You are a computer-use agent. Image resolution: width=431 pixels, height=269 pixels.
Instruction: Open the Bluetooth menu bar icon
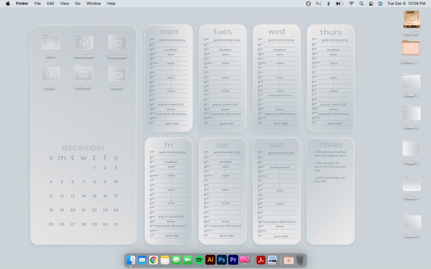click(328, 4)
